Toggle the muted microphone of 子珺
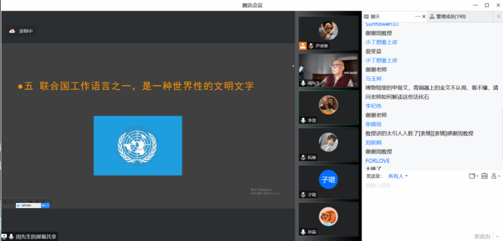 pos(303,195)
